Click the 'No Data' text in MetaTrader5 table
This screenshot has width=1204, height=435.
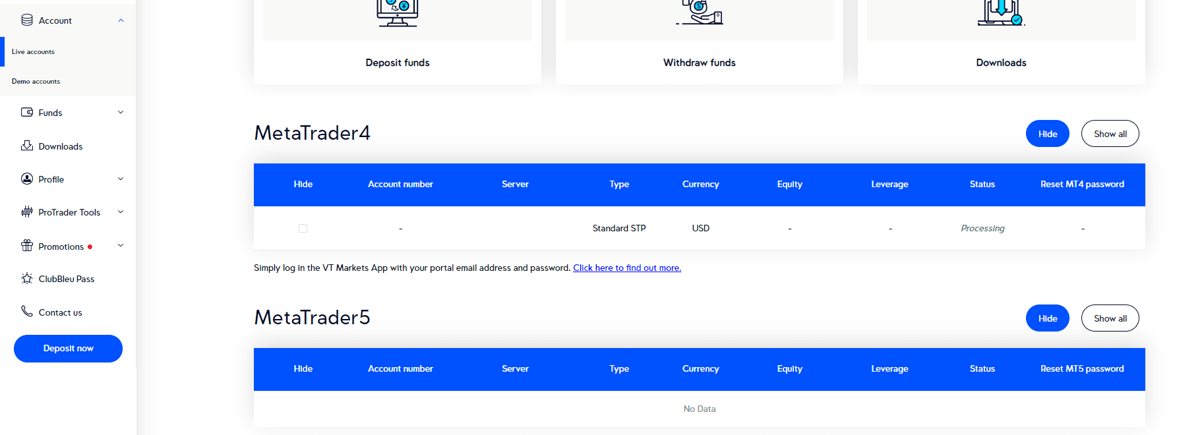(700, 409)
